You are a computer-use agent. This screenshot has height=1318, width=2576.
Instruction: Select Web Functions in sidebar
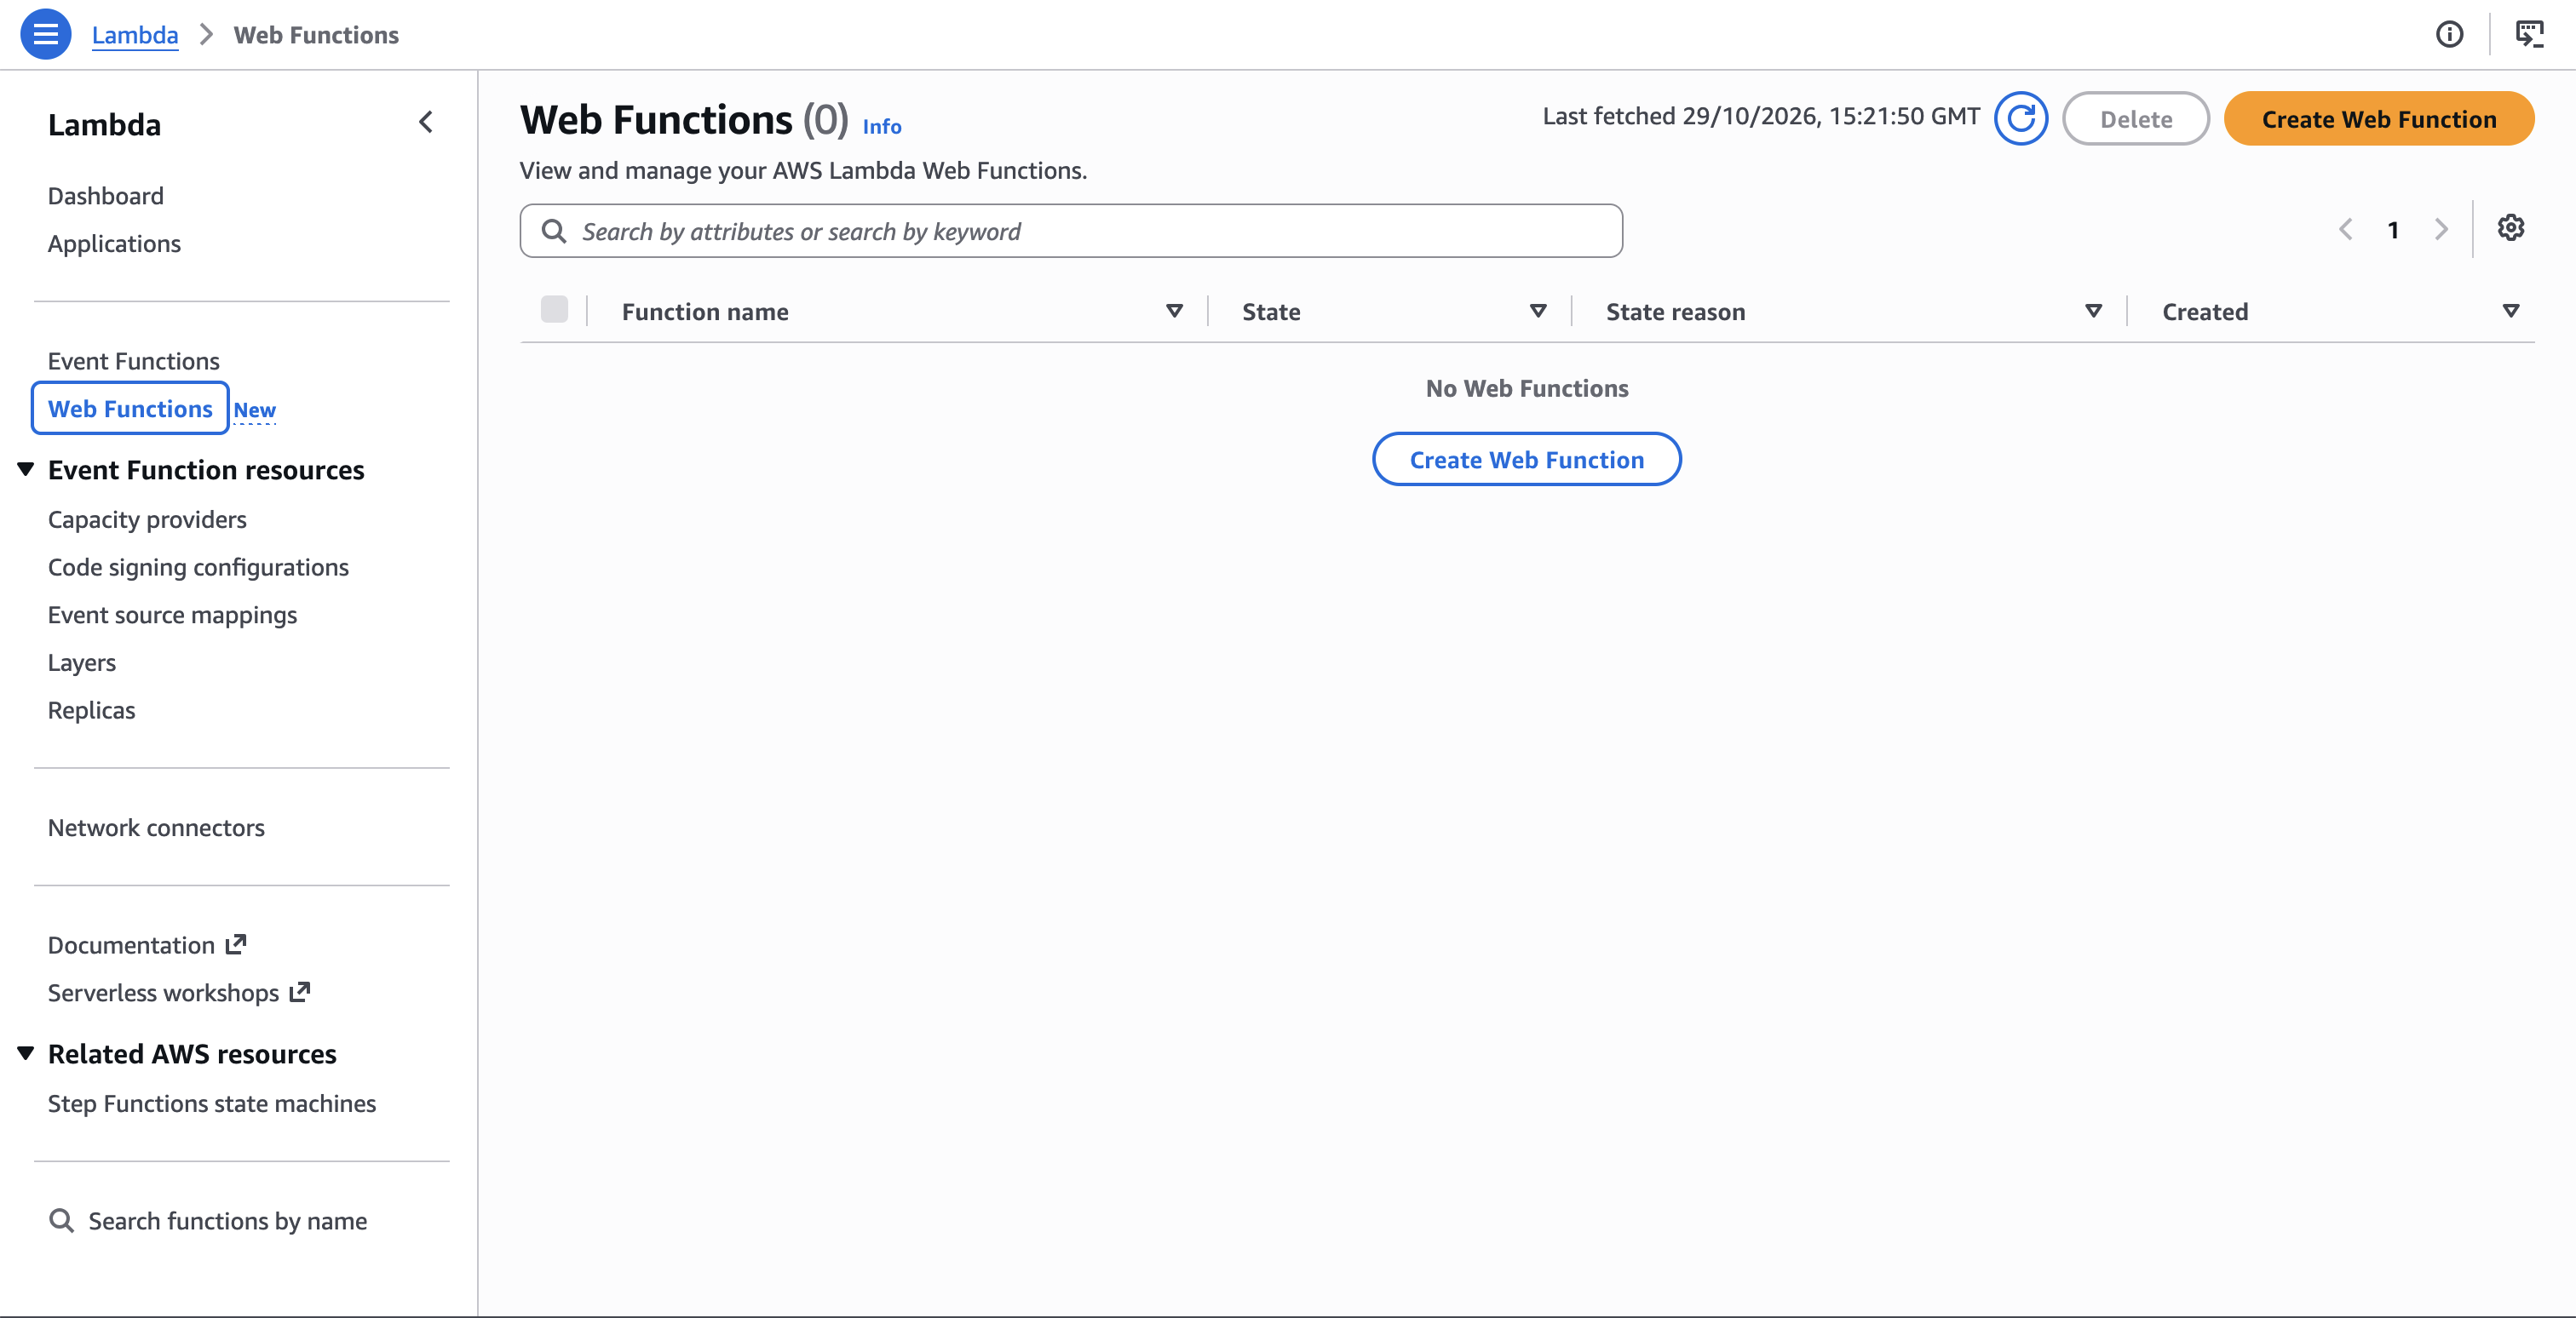click(x=130, y=409)
